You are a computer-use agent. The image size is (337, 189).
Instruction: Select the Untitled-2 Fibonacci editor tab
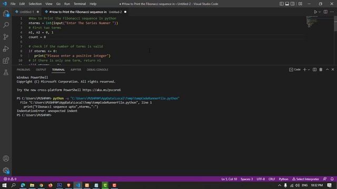pyautogui.click(x=85, y=12)
